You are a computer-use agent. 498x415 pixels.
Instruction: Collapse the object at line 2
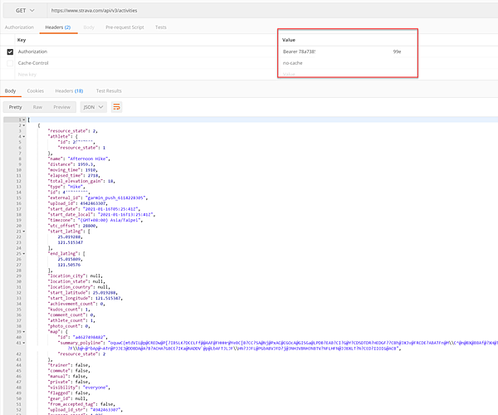point(24,125)
